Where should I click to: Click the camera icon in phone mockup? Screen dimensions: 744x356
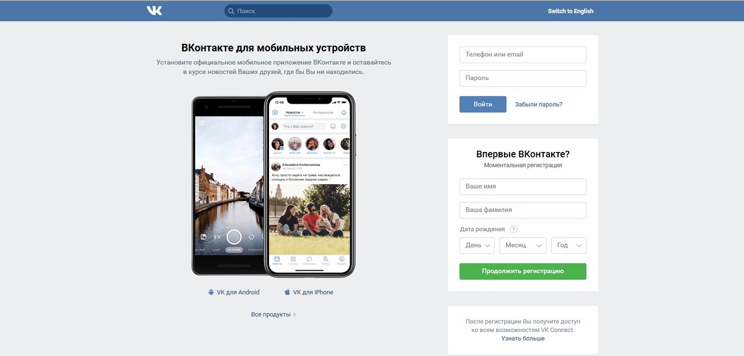coord(275,112)
